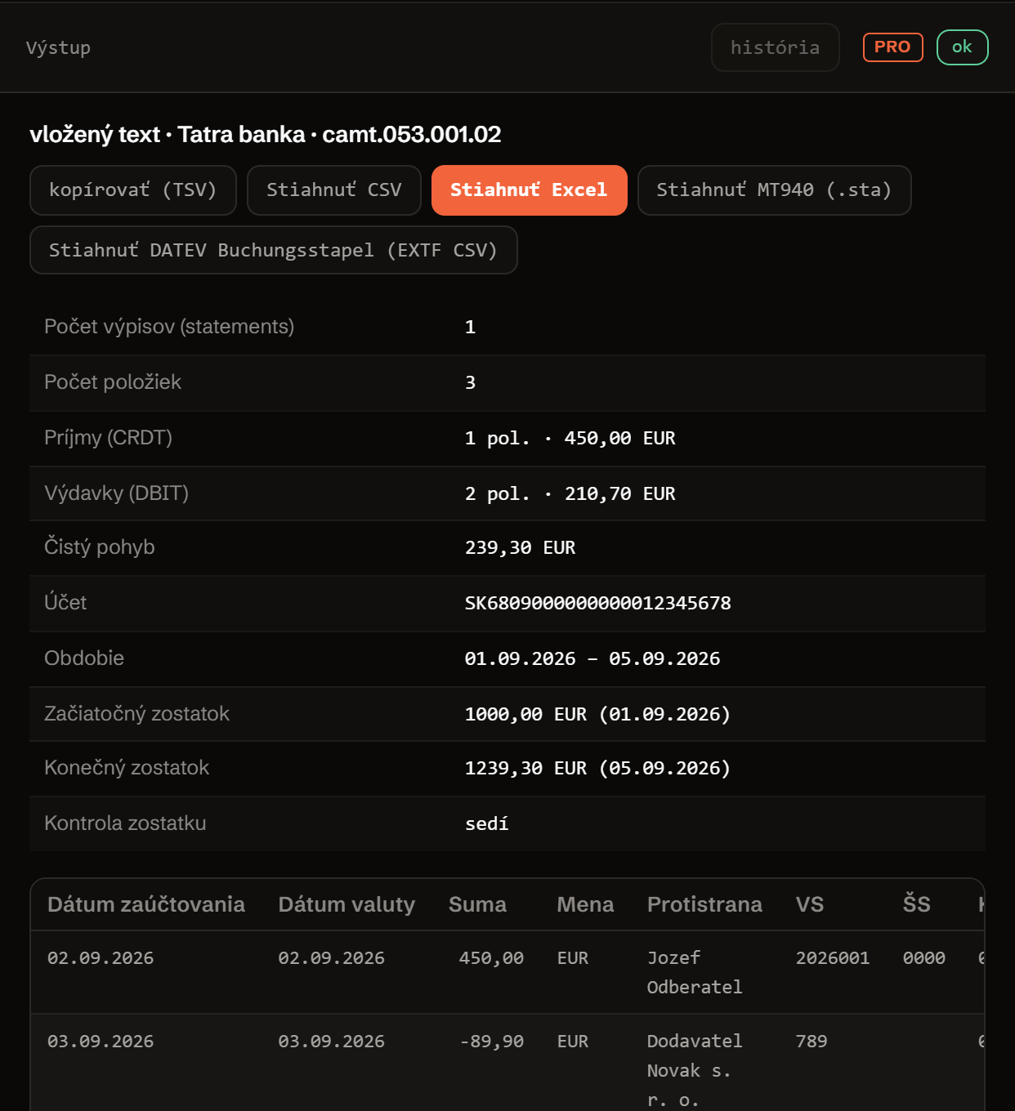Select the Dátum zaúčtovania column header
Screen dimensions: 1015x1111
[x=146, y=904]
